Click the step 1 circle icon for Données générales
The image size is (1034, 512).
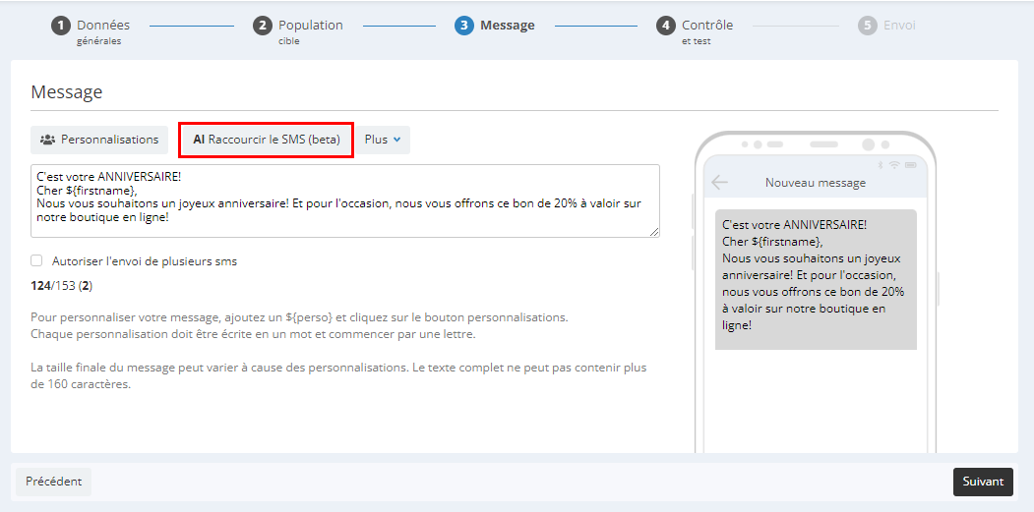61,26
